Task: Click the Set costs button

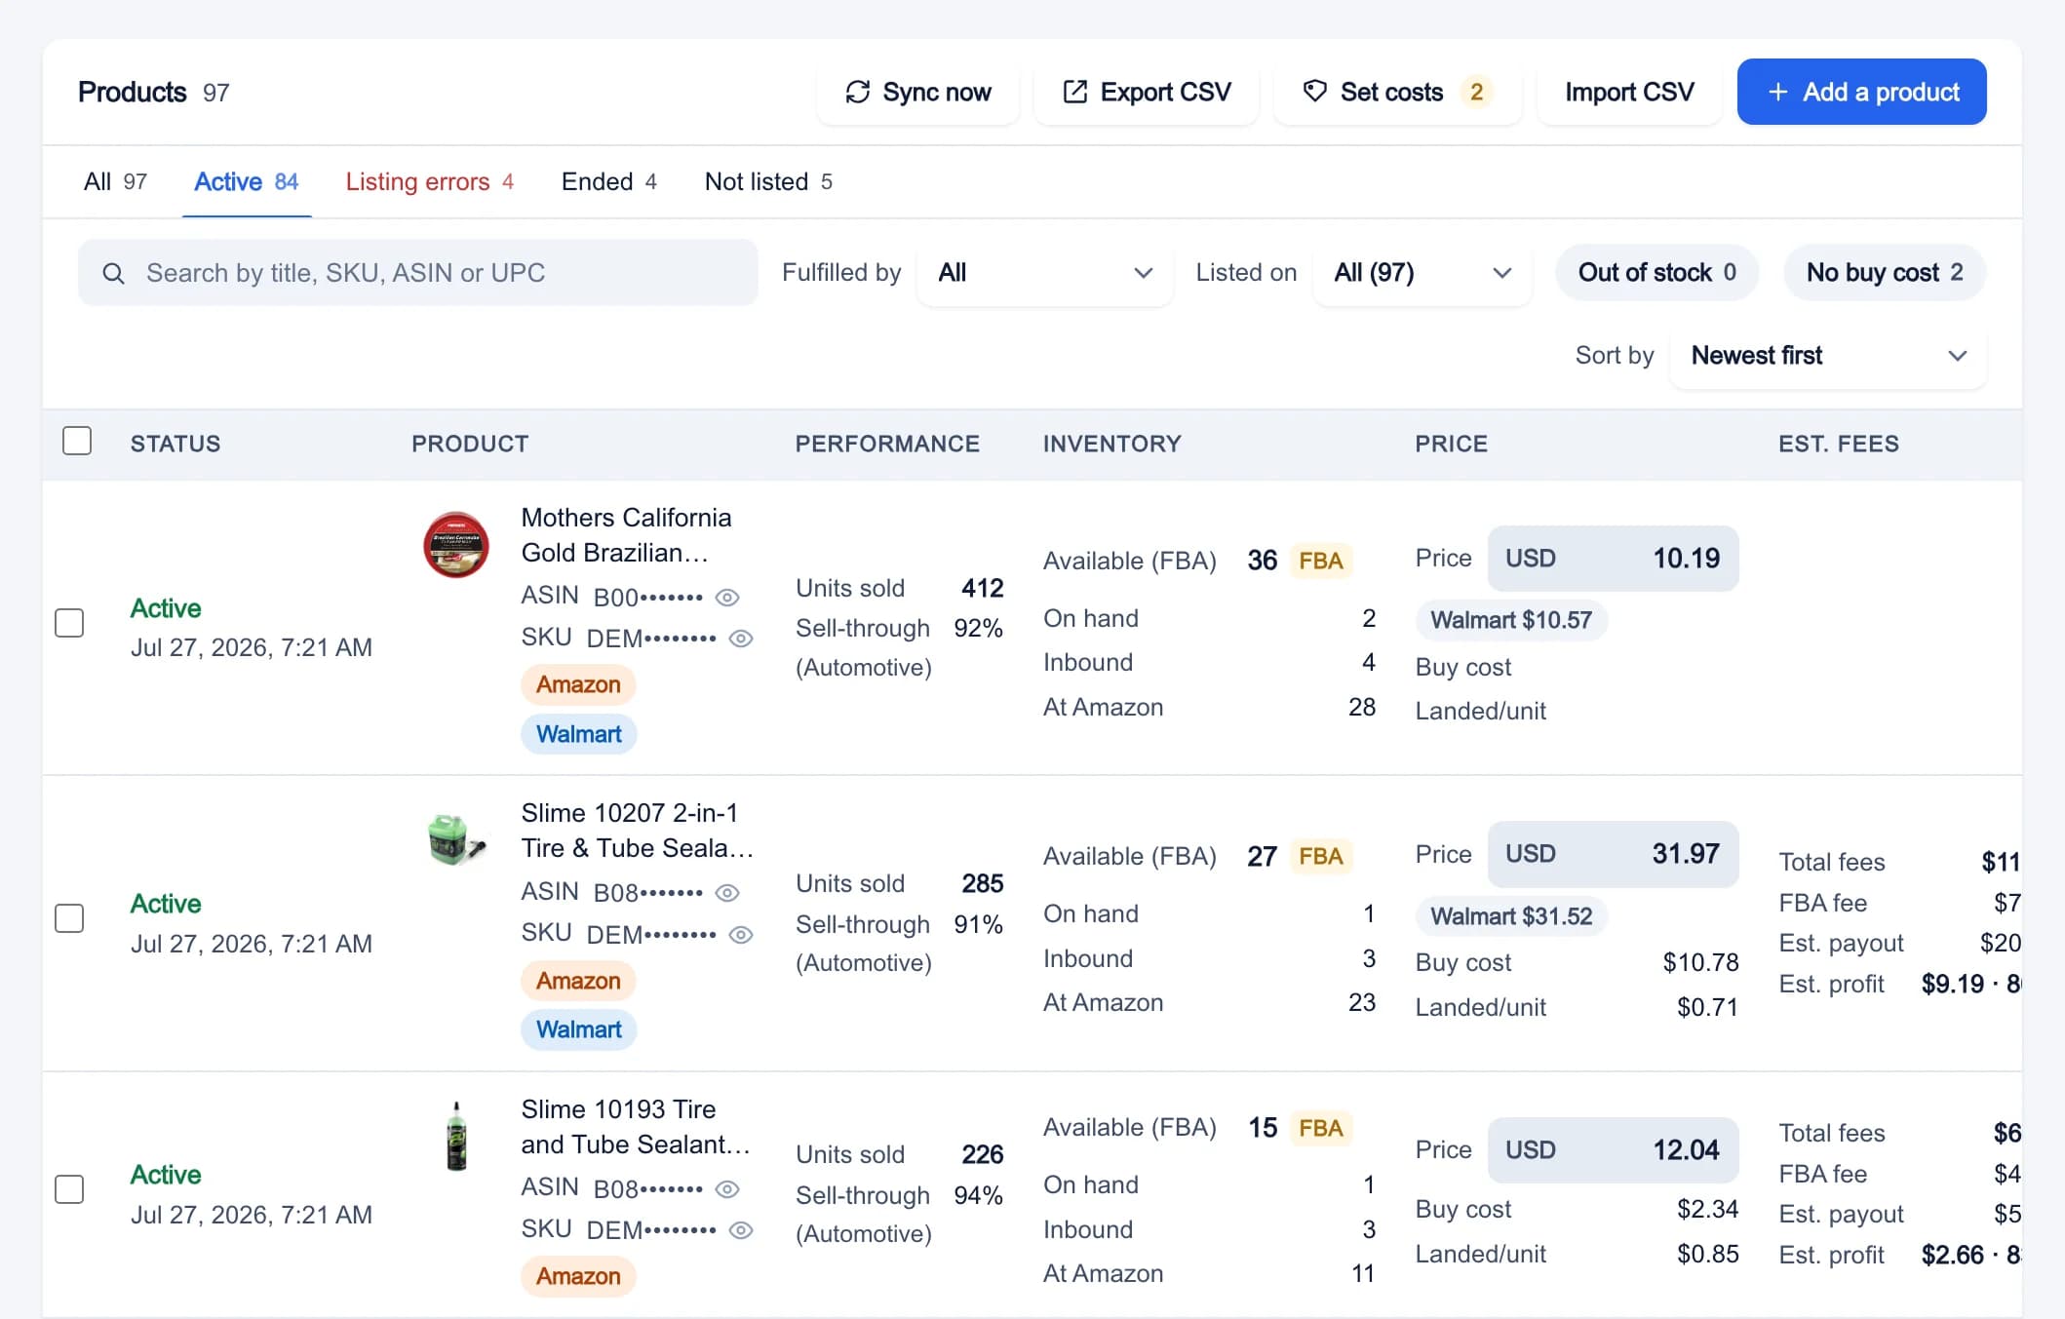Action: [1397, 92]
